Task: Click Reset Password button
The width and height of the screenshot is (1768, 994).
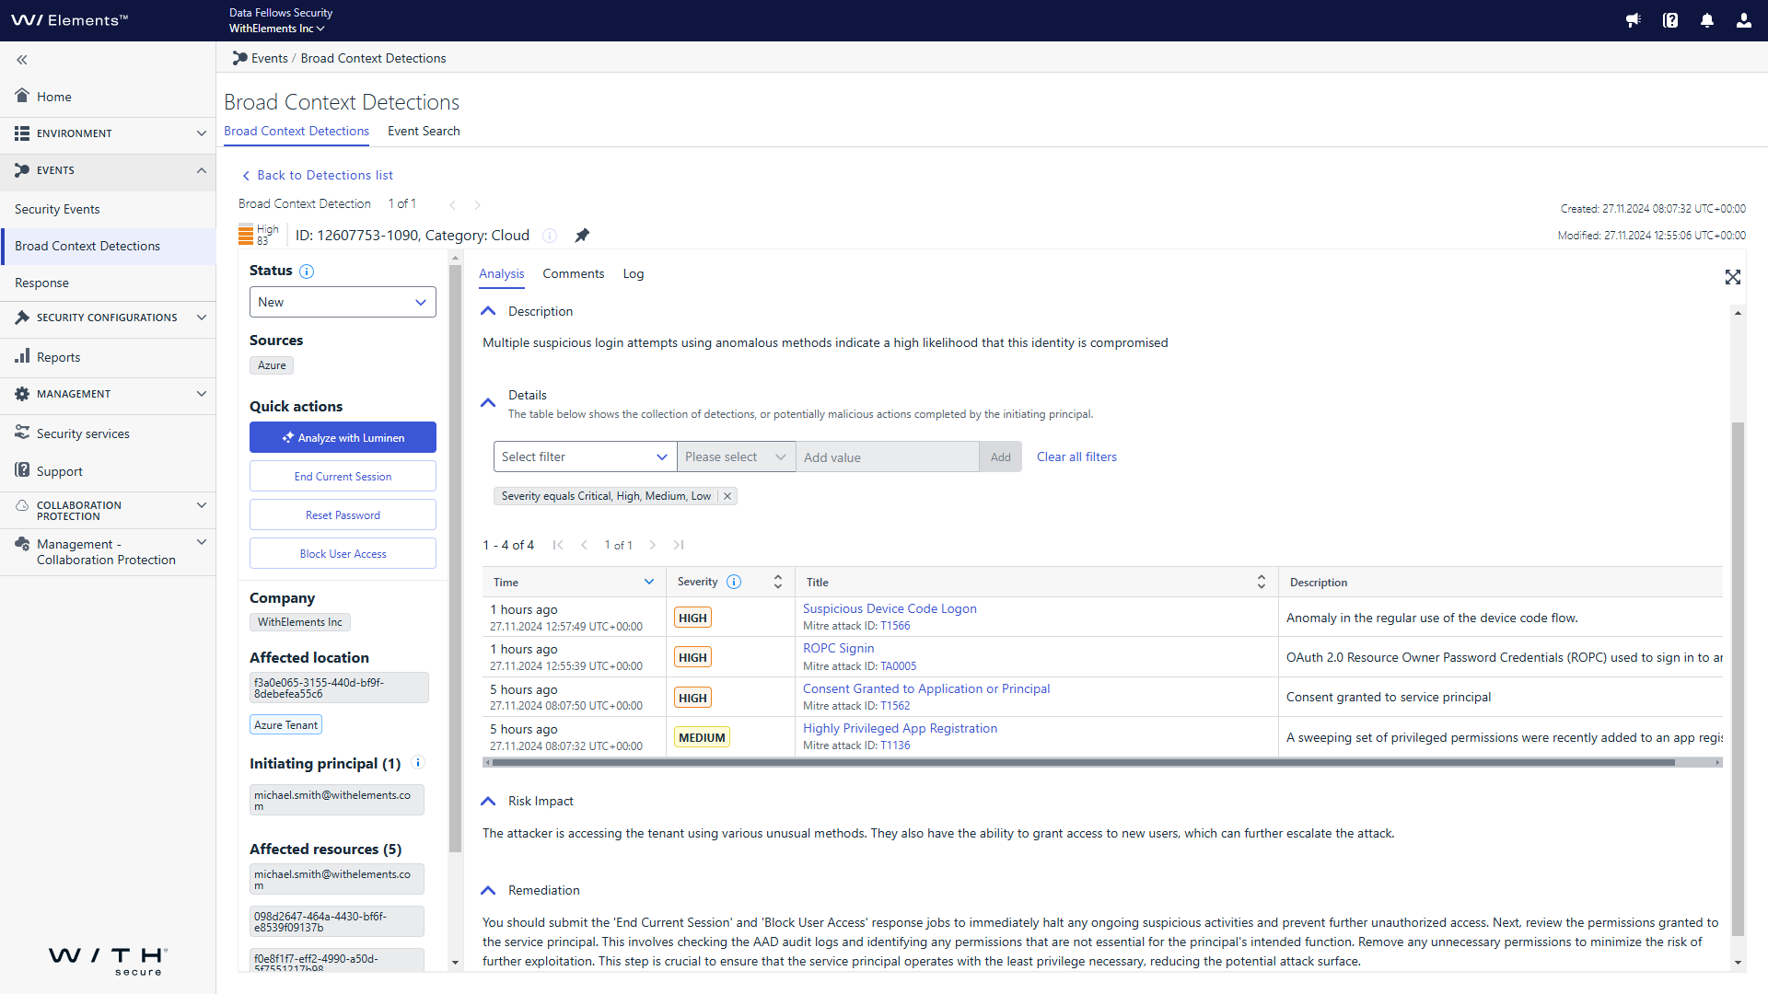Action: [x=343, y=514]
